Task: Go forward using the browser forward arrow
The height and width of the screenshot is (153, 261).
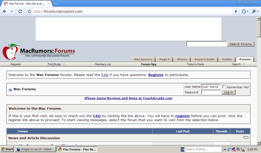Action: [11, 11]
